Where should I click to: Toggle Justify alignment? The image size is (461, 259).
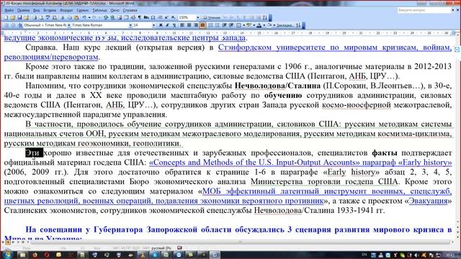202,25
